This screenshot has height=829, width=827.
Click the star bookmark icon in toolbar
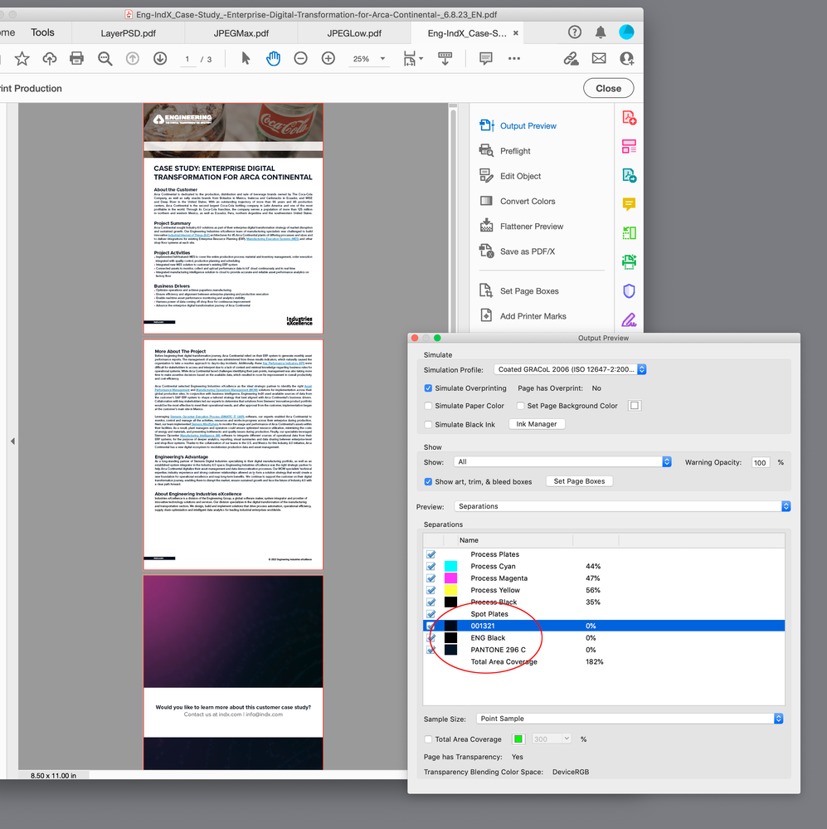[22, 59]
